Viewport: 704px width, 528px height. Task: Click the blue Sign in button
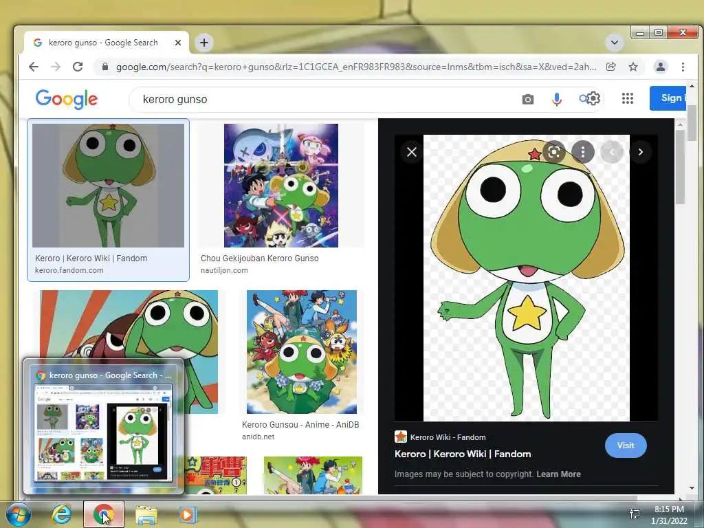coord(668,98)
